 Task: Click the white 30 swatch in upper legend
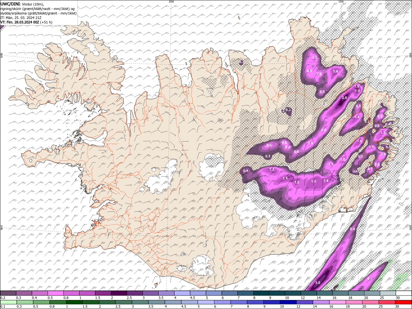[x=404, y=293]
